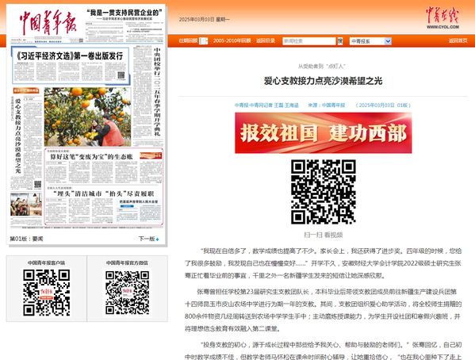Screen dimensions: 475x360
Task: Open the 习近平经济文选 headline on the page preview
Action: [x=70, y=56]
